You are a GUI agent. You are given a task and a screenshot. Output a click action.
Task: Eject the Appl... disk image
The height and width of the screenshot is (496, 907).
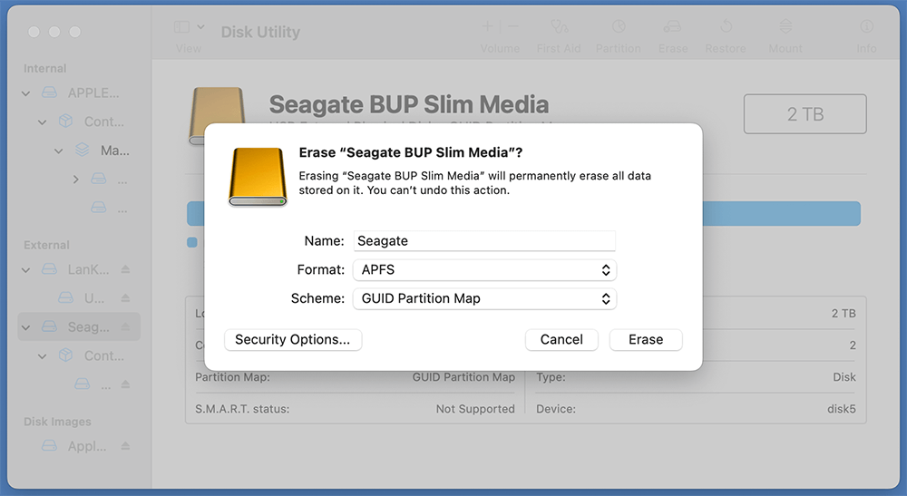125,446
